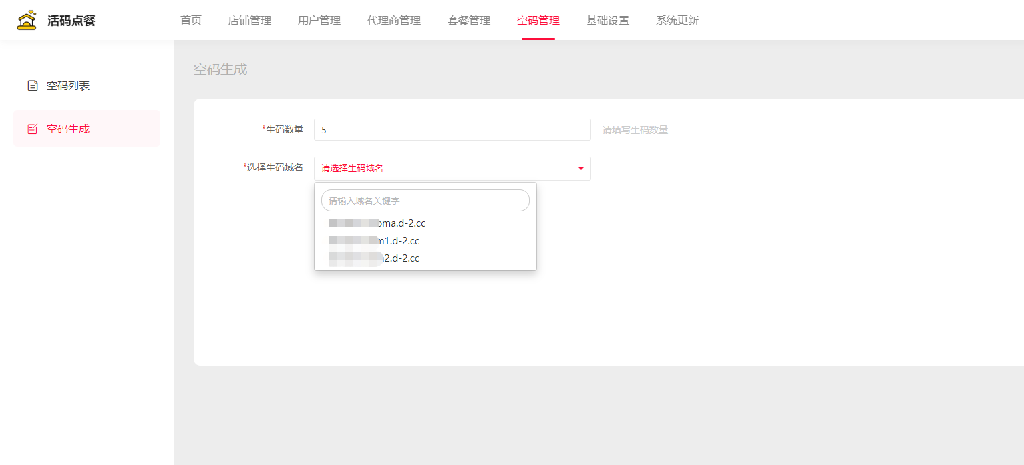The width and height of the screenshot is (1024, 465).
Task: Open the 空码列表 sidebar menu label
Action: pyautogui.click(x=68, y=86)
